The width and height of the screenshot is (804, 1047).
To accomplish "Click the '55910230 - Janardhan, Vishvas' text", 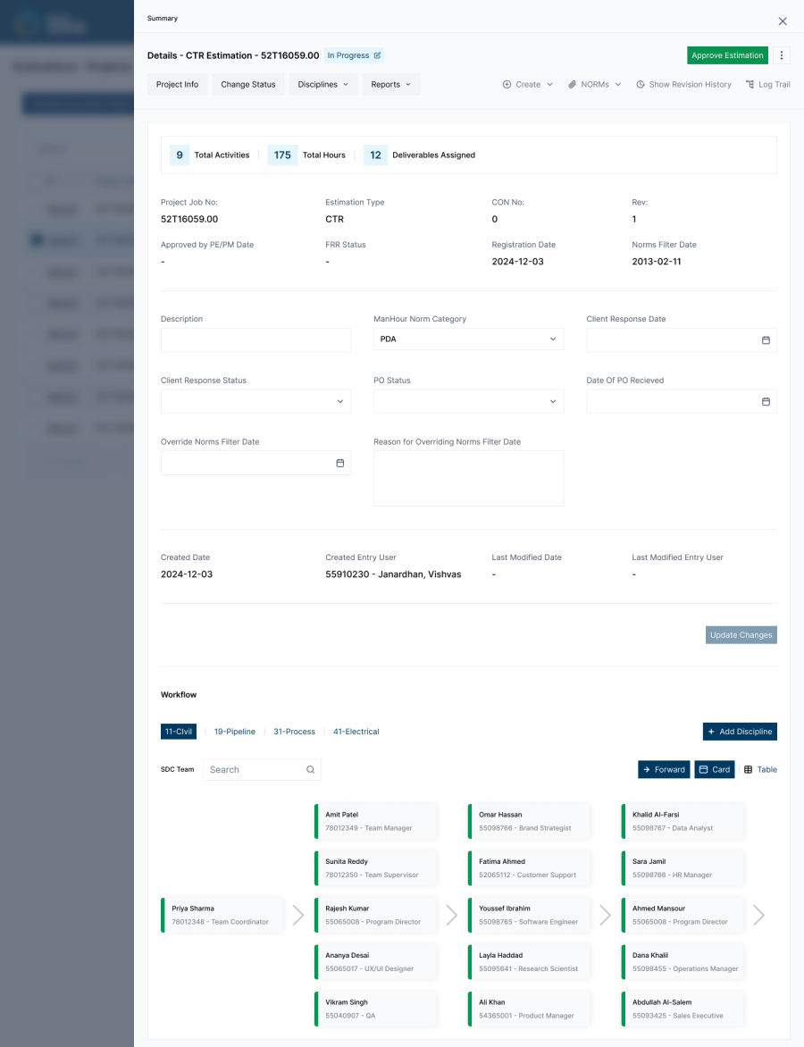I will point(393,574).
